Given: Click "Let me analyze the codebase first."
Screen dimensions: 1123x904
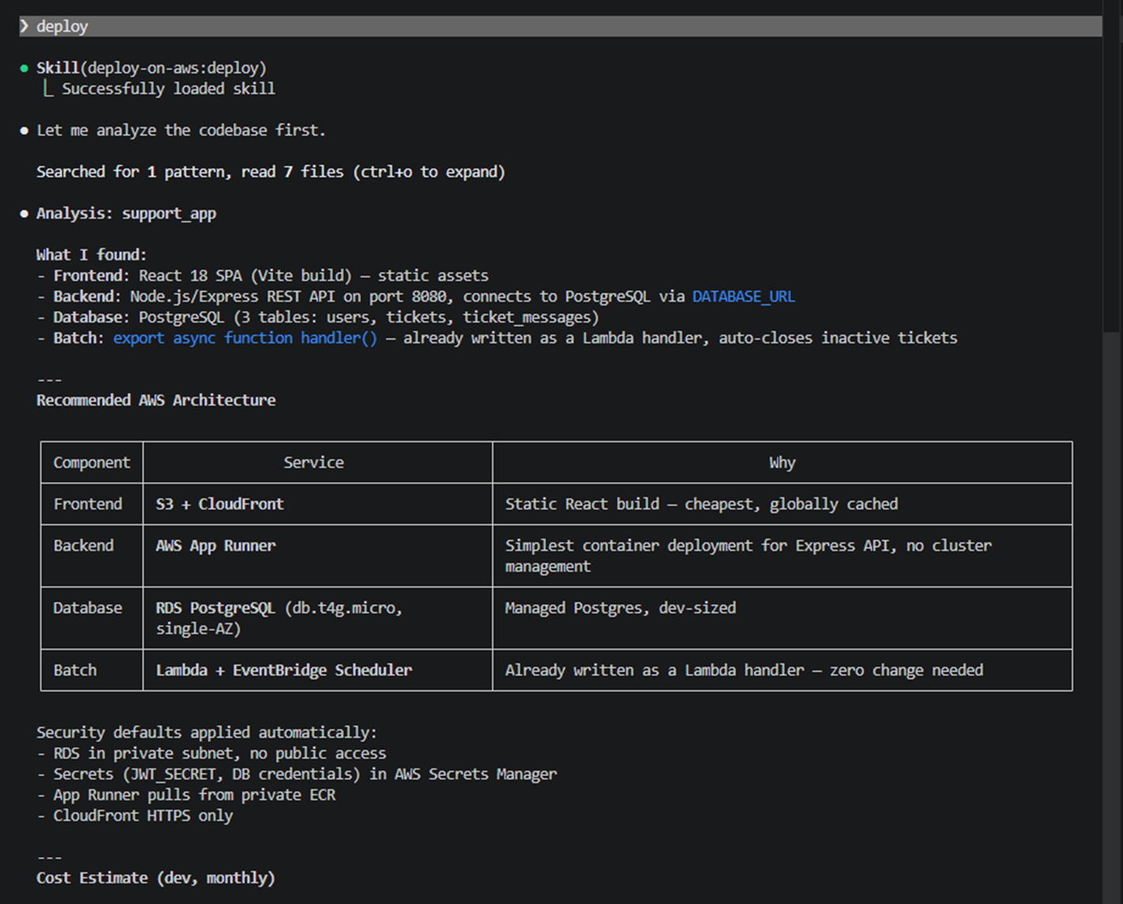Looking at the screenshot, I should coord(181,130).
